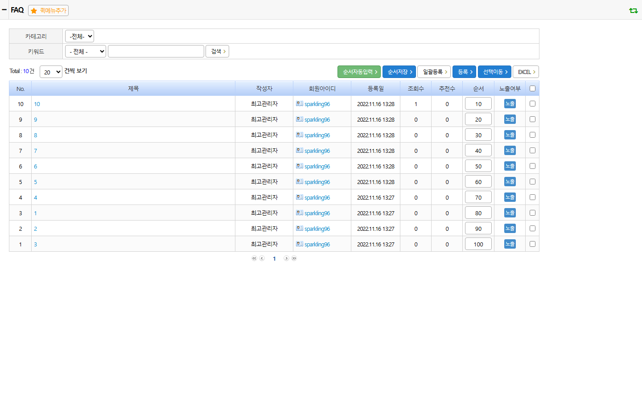Click the keyword search text field
Viewport: 642px width, 401px height.
(x=156, y=51)
